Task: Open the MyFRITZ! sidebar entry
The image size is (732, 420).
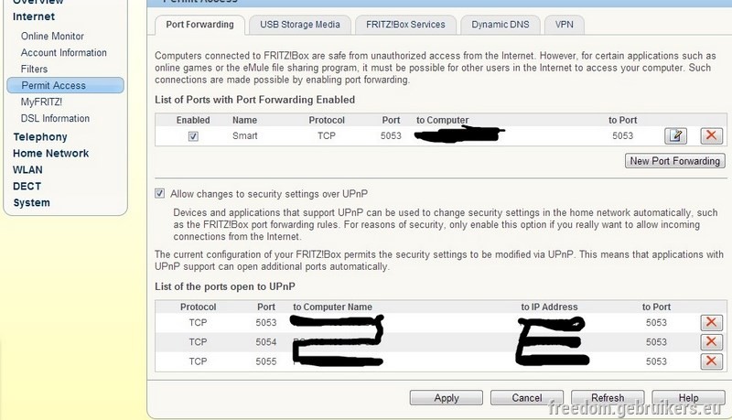Action: click(x=41, y=102)
